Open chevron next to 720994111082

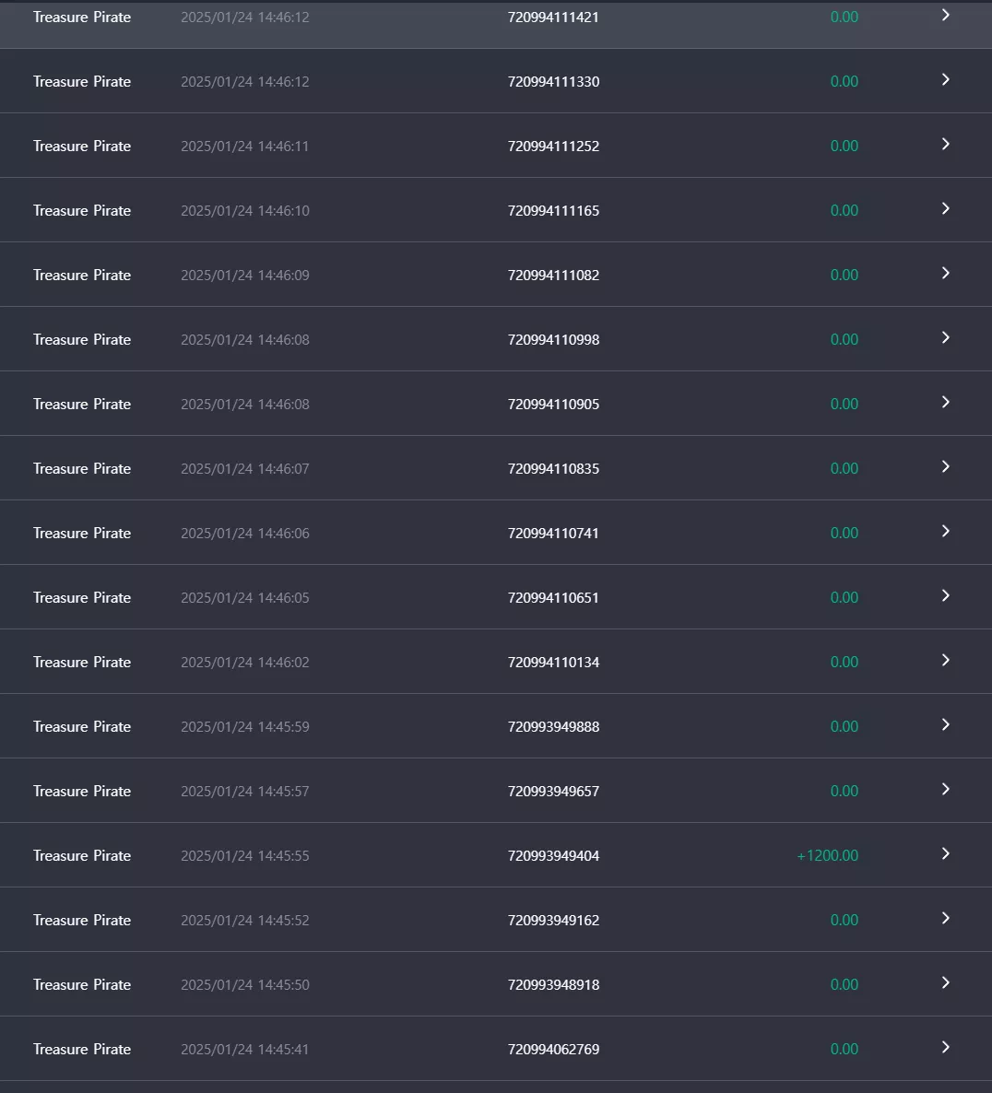click(945, 273)
